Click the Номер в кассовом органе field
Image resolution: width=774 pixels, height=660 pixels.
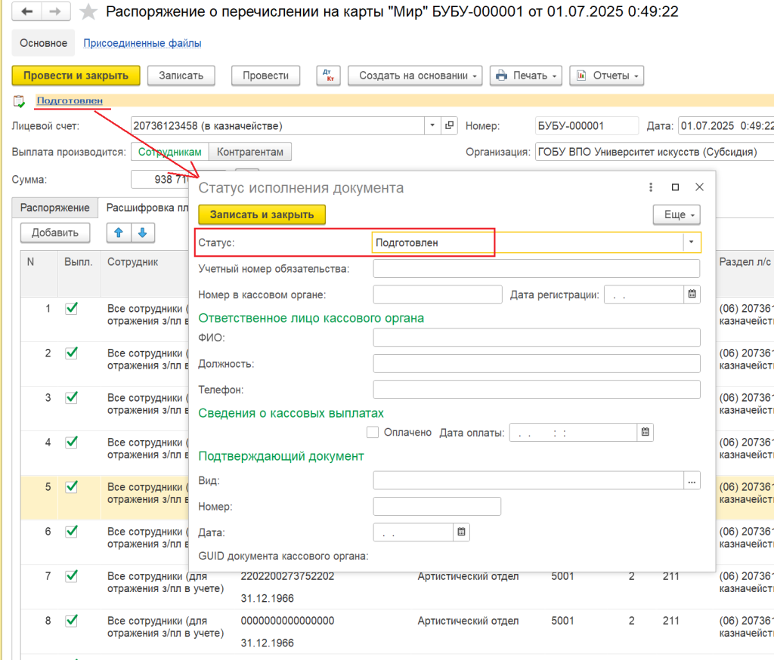click(438, 295)
